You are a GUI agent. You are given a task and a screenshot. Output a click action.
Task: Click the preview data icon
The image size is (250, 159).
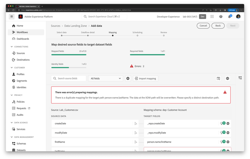pyautogui.click(x=218, y=78)
